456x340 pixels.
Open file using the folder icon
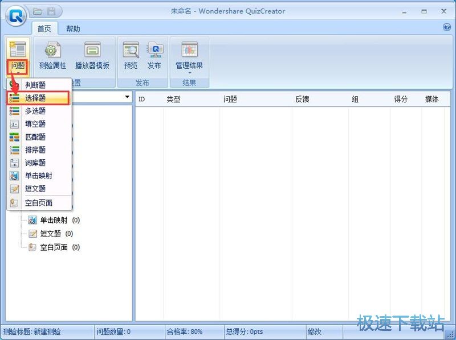(38, 11)
